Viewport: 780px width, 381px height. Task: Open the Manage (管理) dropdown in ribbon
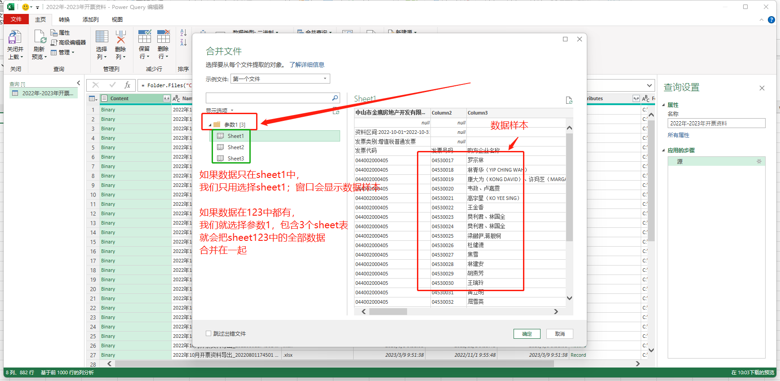click(x=63, y=52)
